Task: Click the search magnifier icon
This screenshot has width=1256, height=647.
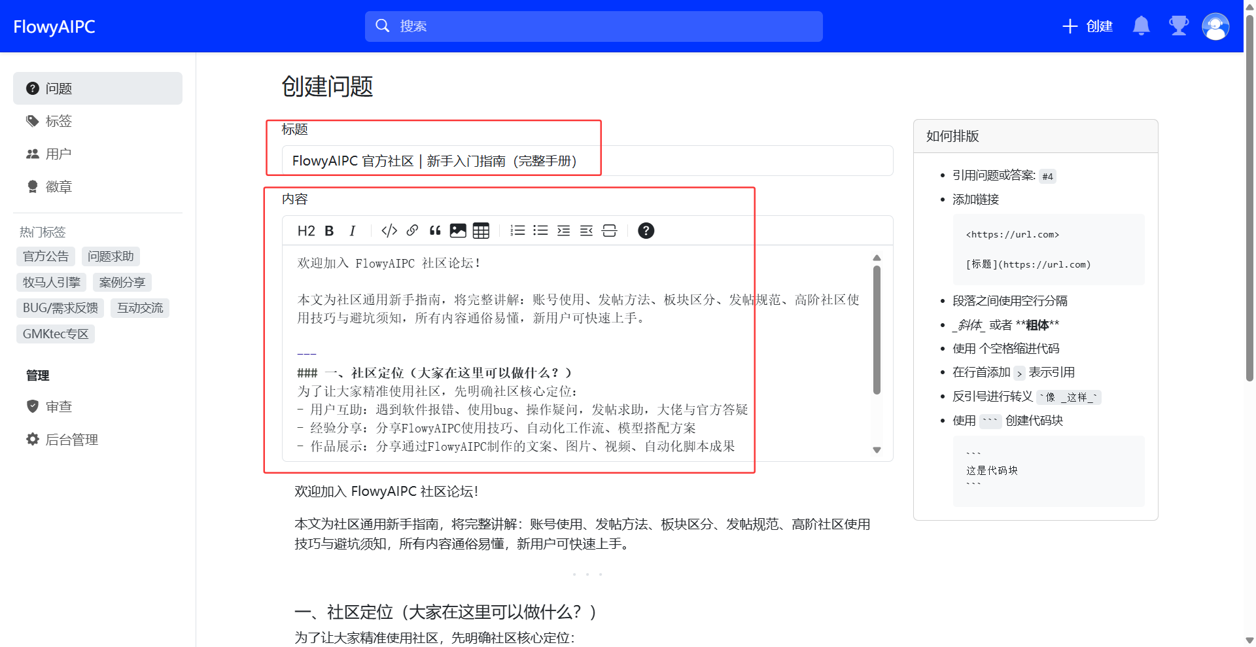Action: (x=383, y=26)
